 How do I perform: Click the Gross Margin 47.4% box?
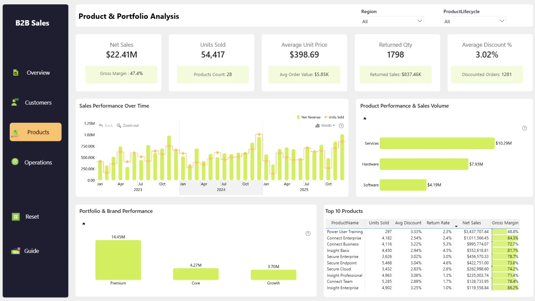[x=121, y=74]
